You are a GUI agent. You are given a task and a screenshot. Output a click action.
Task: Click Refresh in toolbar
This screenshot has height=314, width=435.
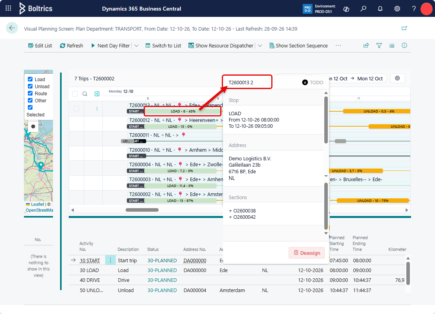click(x=71, y=46)
